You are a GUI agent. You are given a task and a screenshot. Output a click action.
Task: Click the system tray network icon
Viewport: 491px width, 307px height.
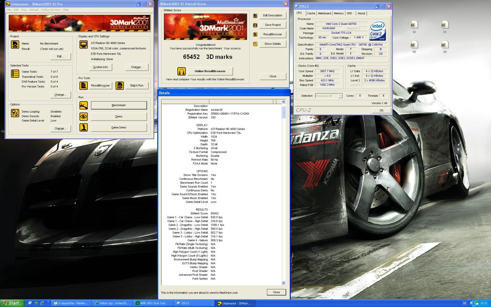(477, 303)
